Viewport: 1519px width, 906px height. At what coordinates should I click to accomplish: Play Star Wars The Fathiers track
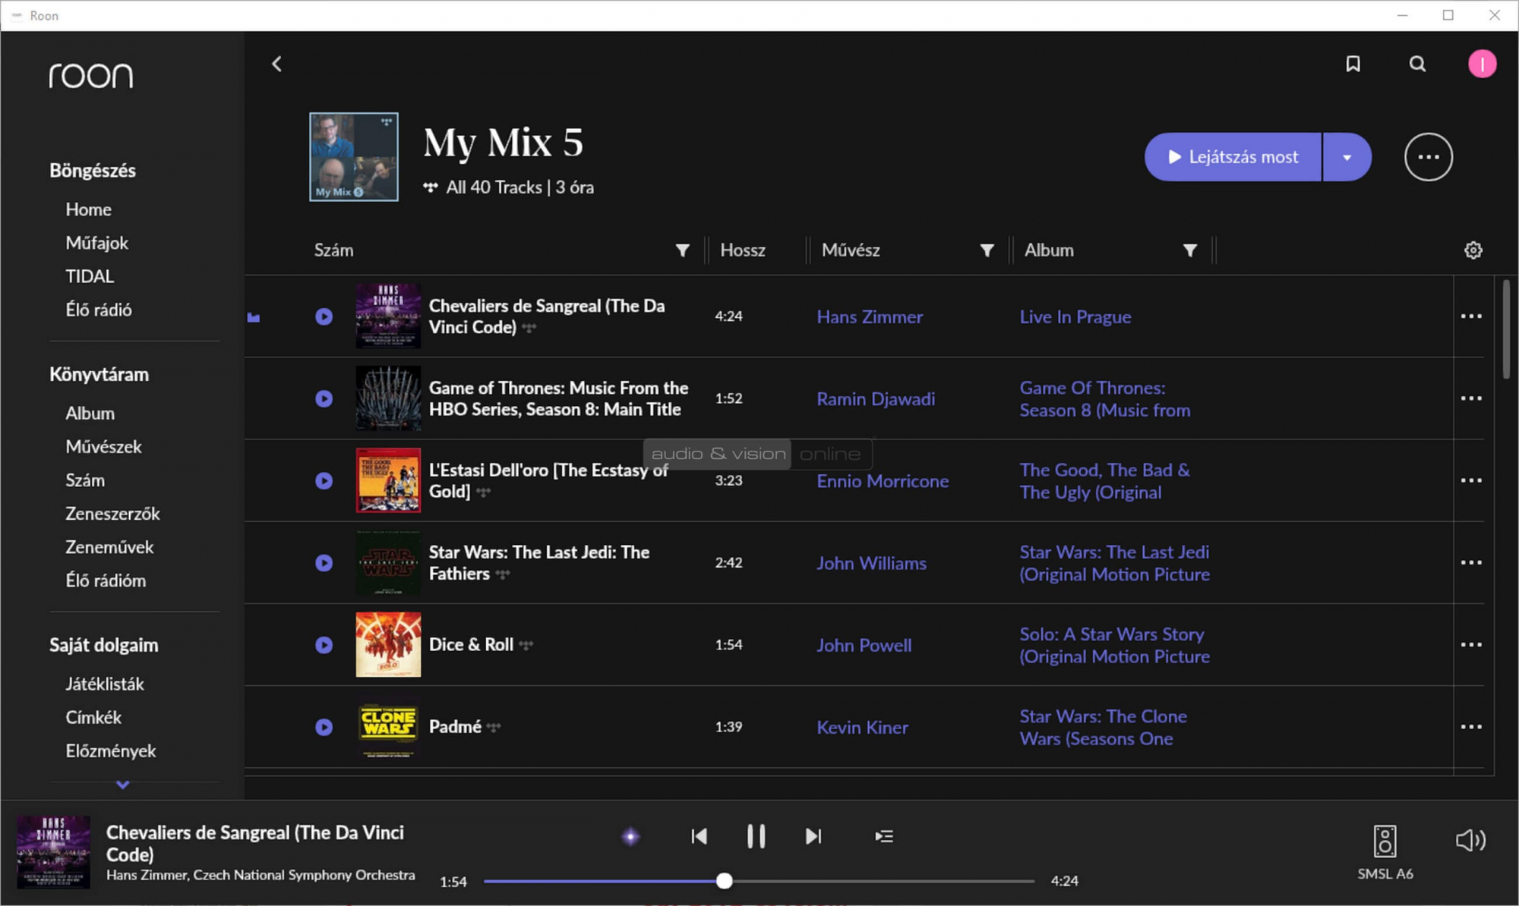(x=324, y=562)
